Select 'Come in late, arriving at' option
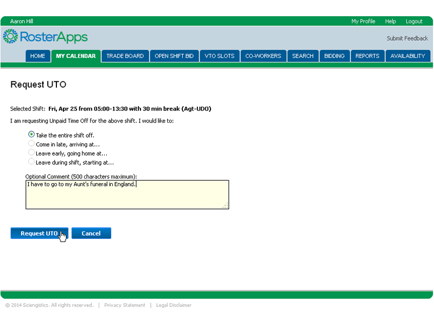This screenshot has width=434, height=325. click(x=31, y=144)
